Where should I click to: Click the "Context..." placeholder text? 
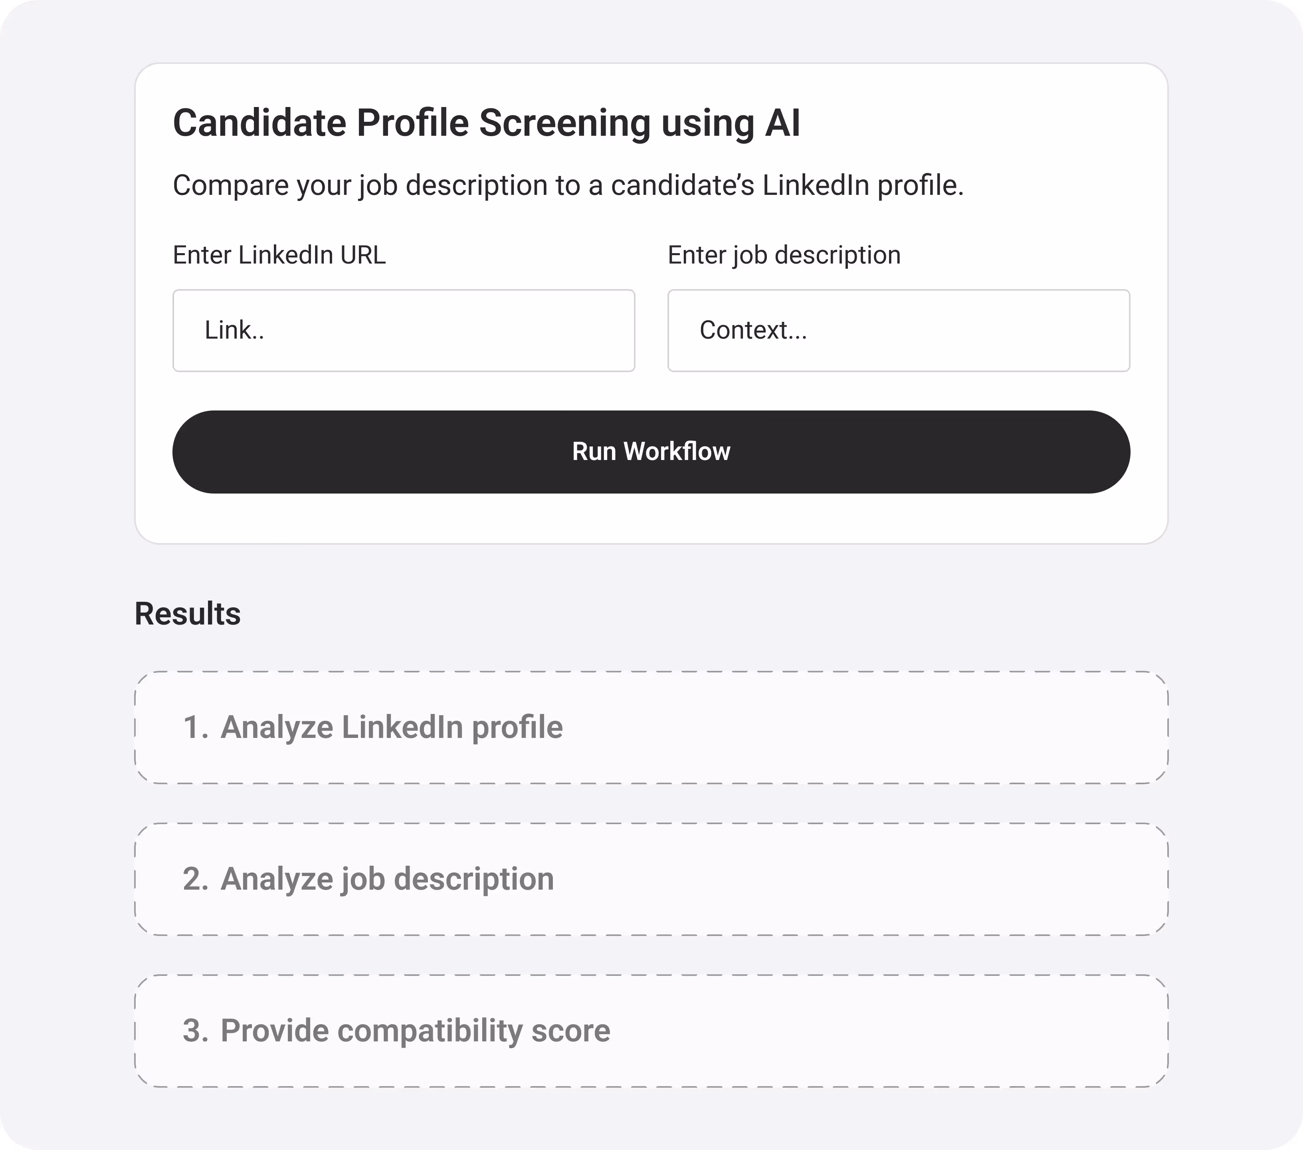tap(753, 330)
